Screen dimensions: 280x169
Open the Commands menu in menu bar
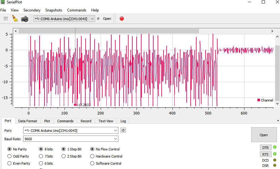pos(77,10)
